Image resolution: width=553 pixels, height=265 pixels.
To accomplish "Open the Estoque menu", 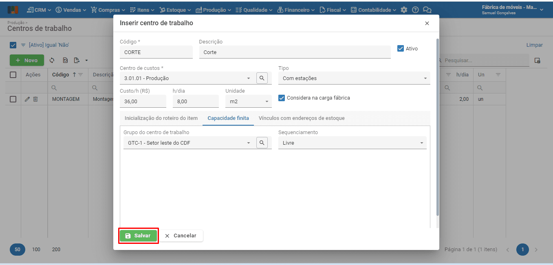I will pyautogui.click(x=176, y=10).
